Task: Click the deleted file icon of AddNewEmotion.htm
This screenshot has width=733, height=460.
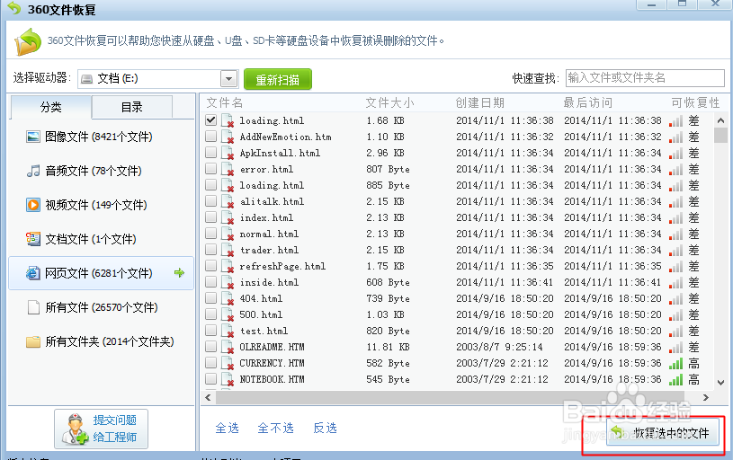Action: pos(228,137)
